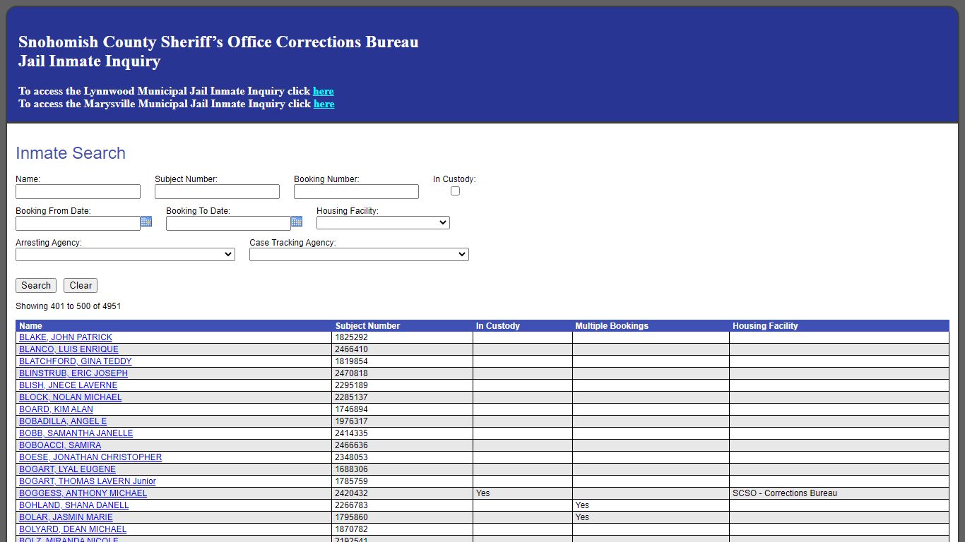Focus the Name input field
The width and height of the screenshot is (965, 542).
tap(78, 192)
